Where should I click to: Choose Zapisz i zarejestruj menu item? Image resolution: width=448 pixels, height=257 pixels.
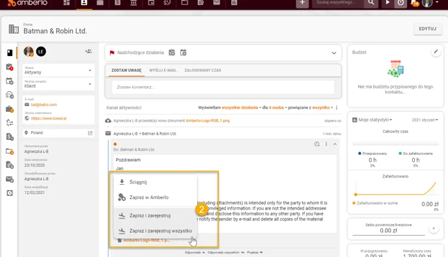click(x=156, y=215)
